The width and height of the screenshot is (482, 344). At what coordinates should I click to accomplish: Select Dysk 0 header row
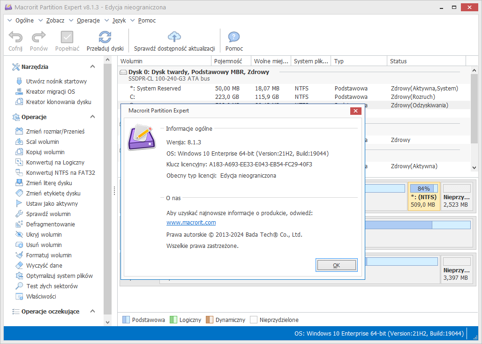(294, 75)
